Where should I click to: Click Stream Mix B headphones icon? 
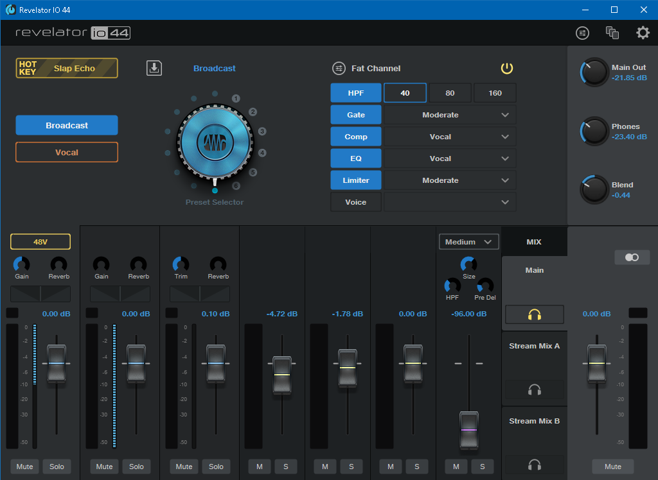click(x=534, y=465)
